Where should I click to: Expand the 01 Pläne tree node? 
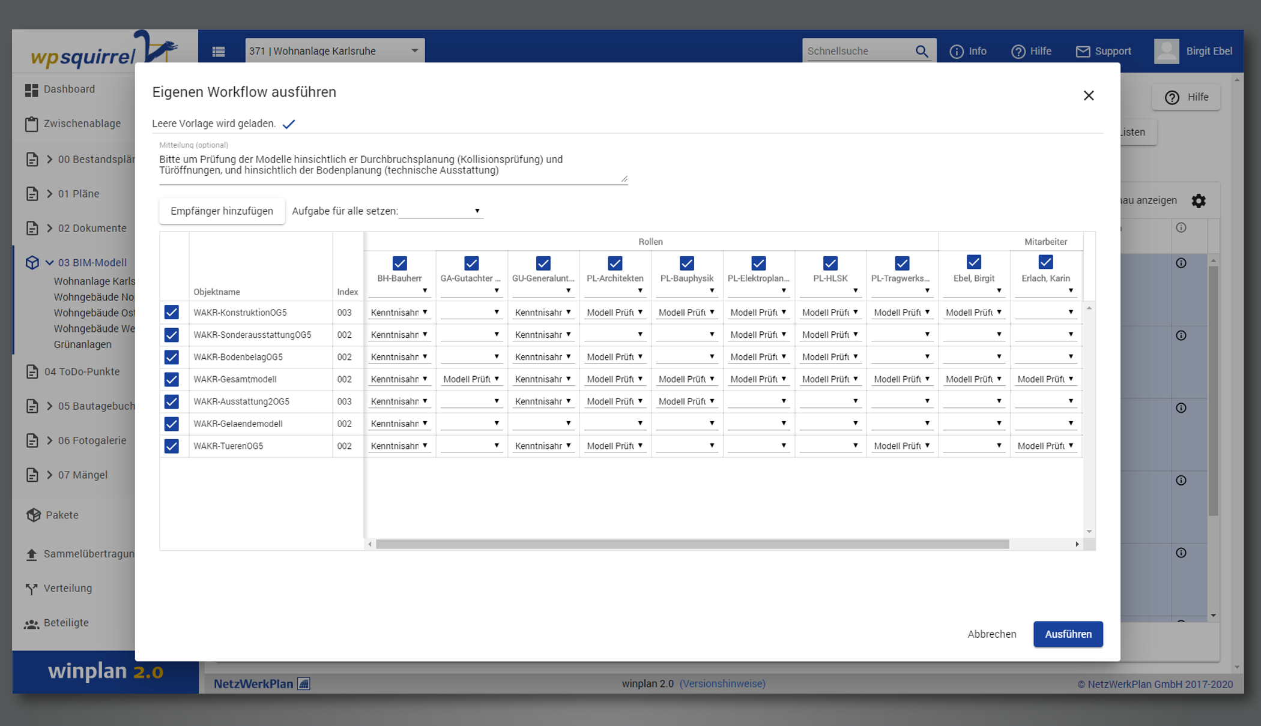[50, 194]
